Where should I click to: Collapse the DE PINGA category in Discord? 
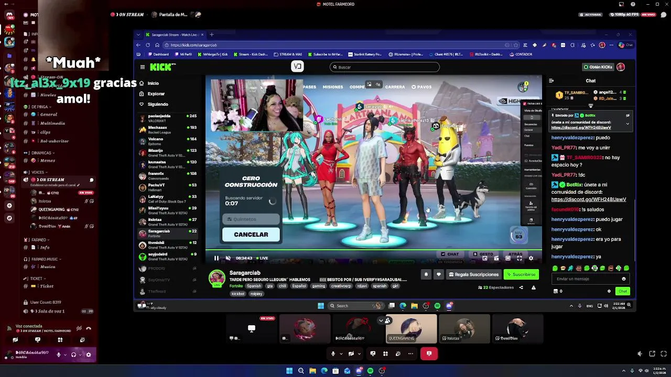click(41, 106)
